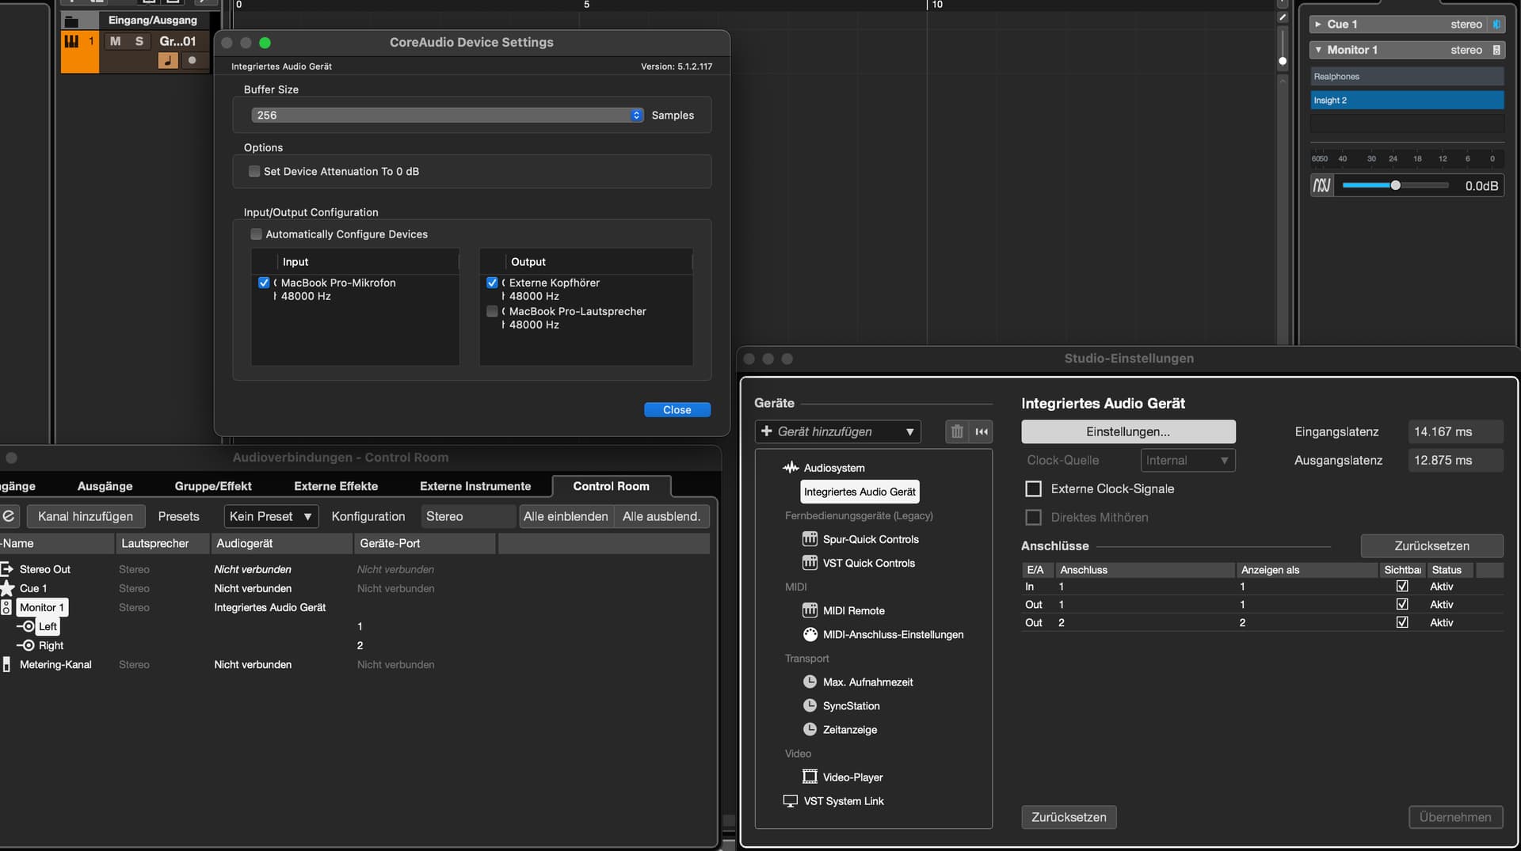This screenshot has width=1521, height=851.
Task: Open the Gerät hinzufügen dropdown
Action: tap(837, 431)
